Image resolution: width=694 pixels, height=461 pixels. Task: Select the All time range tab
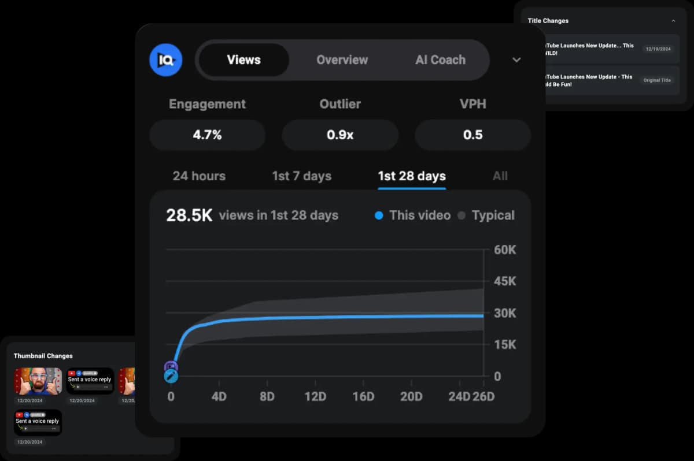coord(500,176)
